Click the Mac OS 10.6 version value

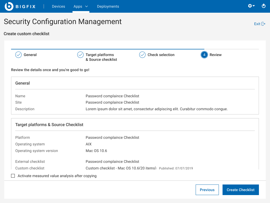(96, 151)
